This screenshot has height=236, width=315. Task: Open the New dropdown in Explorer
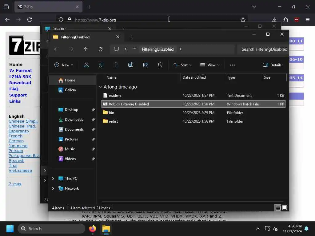(64, 65)
